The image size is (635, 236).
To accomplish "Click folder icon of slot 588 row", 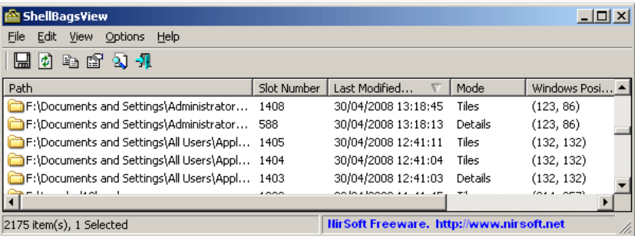I will [16, 124].
